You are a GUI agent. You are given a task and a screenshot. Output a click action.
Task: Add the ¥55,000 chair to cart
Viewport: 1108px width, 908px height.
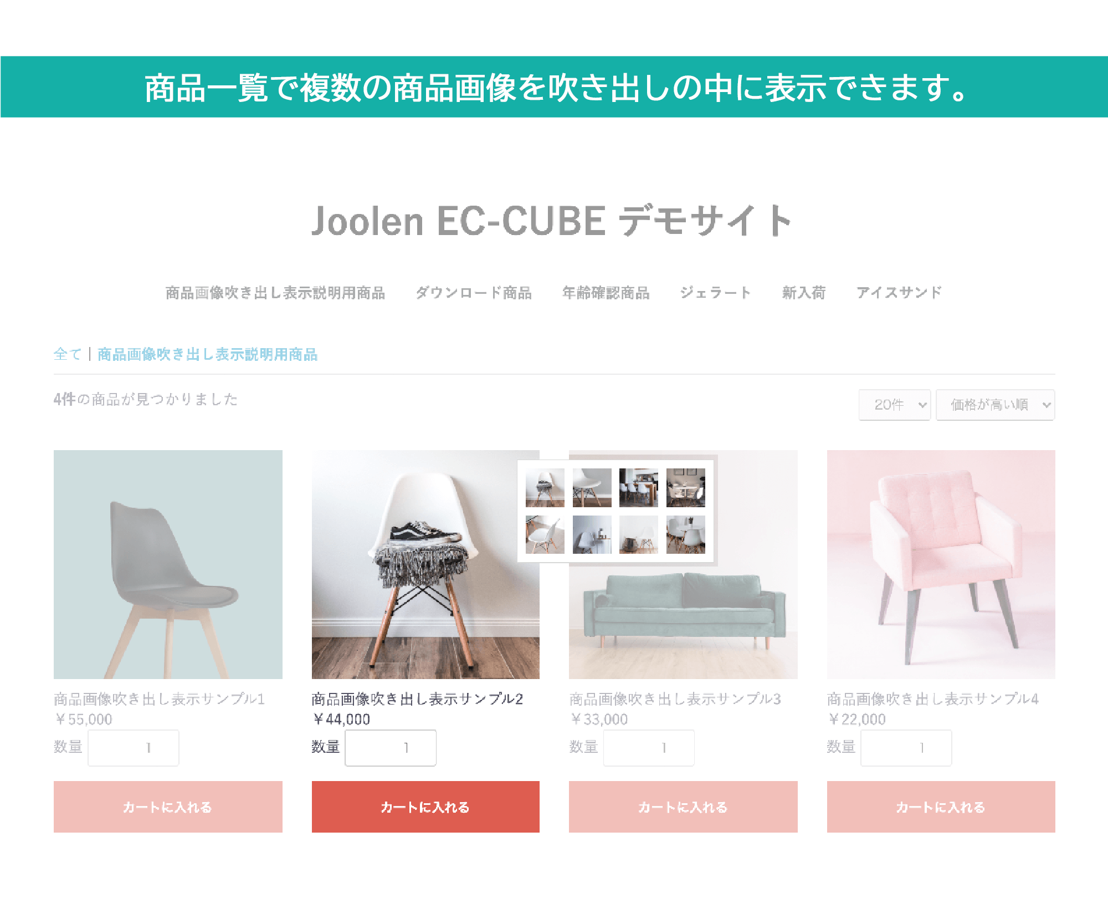coord(168,807)
